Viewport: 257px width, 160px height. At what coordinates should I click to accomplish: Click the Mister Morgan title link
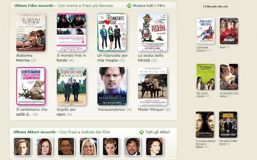click(151, 109)
